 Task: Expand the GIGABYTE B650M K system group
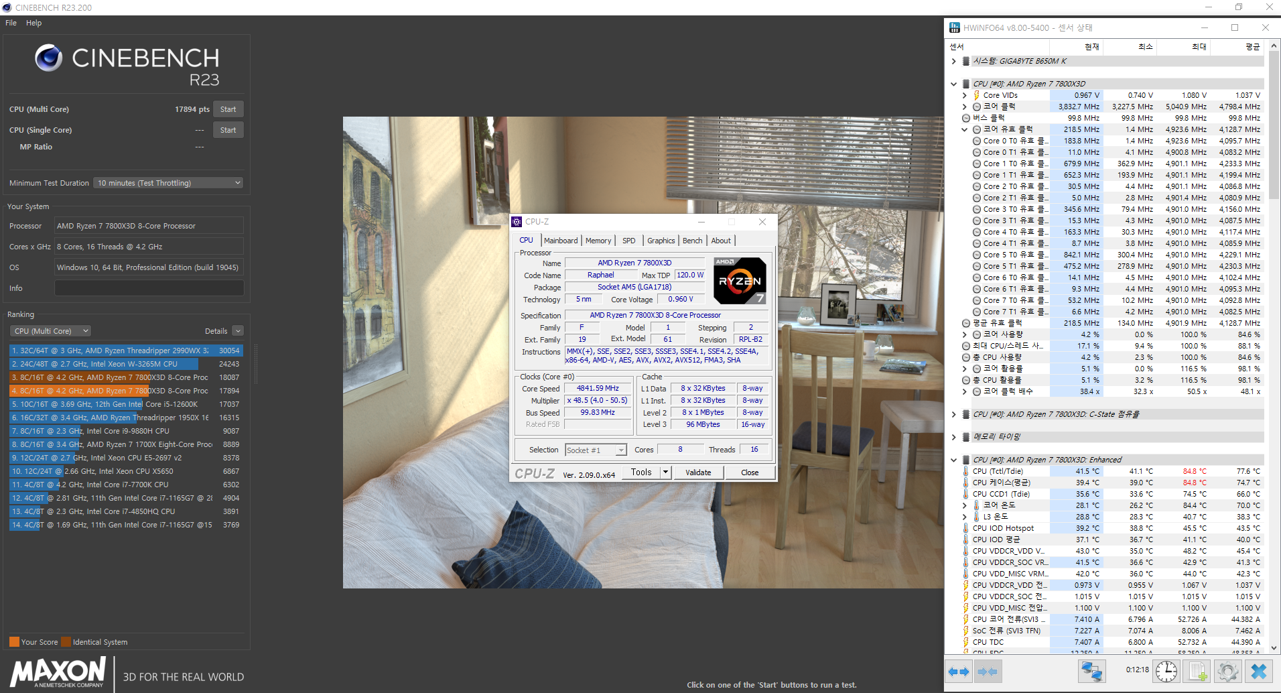953,61
